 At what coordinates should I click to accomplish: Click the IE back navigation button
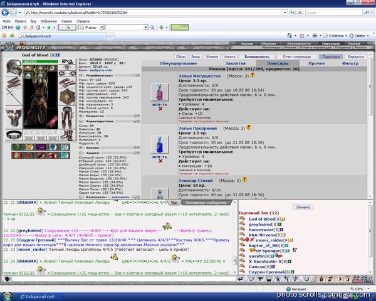5,13
